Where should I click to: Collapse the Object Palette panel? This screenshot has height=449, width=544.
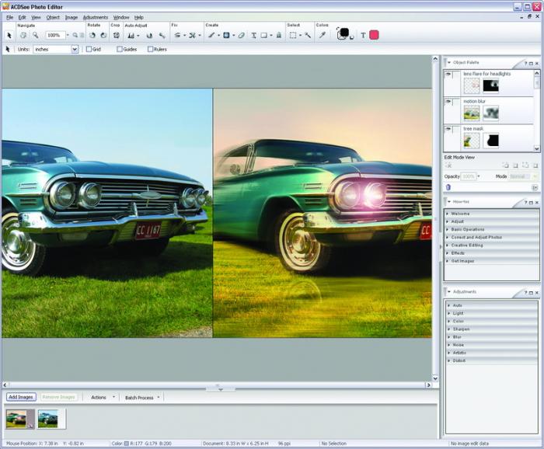pyautogui.click(x=449, y=62)
